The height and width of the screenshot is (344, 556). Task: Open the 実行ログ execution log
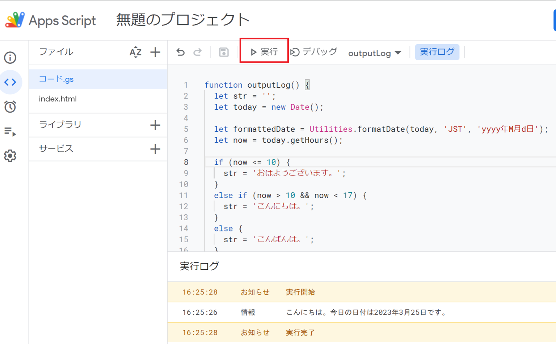(x=437, y=52)
